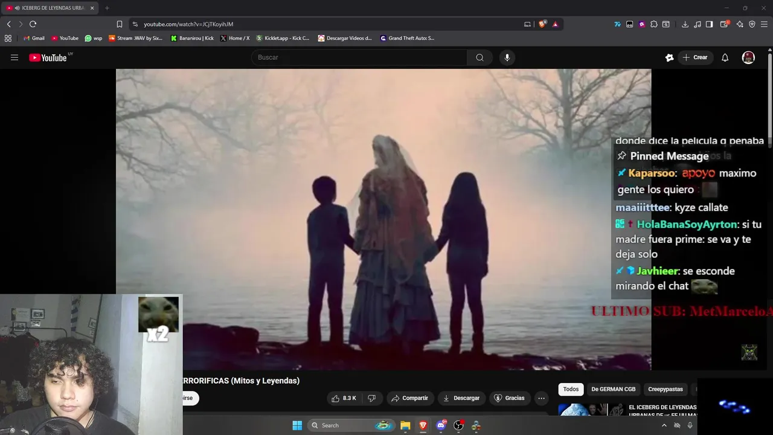773x435 pixels.
Task: Select the Creepypastas filter chip
Action: point(666,389)
